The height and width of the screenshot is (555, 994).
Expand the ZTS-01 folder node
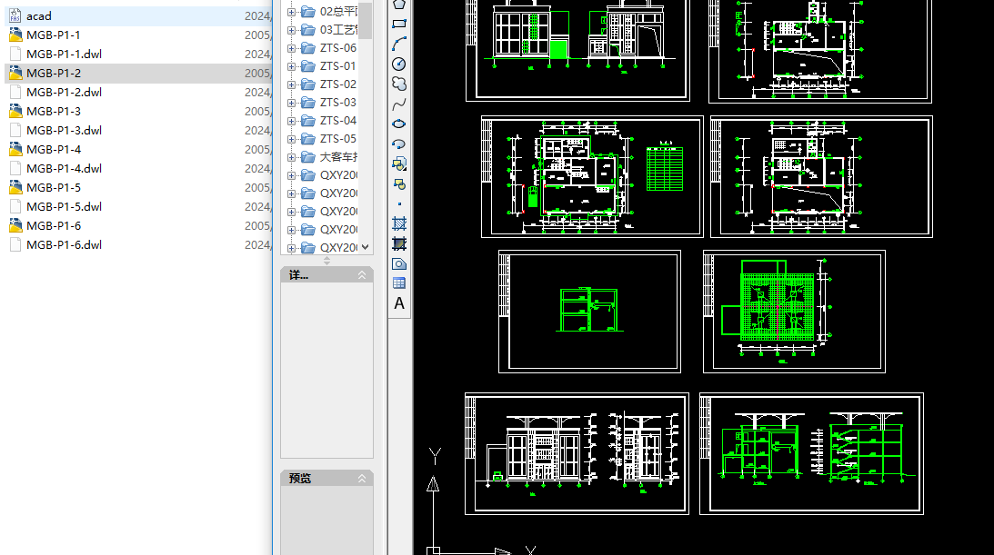[291, 66]
